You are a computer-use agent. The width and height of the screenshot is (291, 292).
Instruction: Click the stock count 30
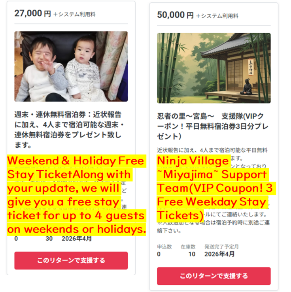tap(49, 239)
